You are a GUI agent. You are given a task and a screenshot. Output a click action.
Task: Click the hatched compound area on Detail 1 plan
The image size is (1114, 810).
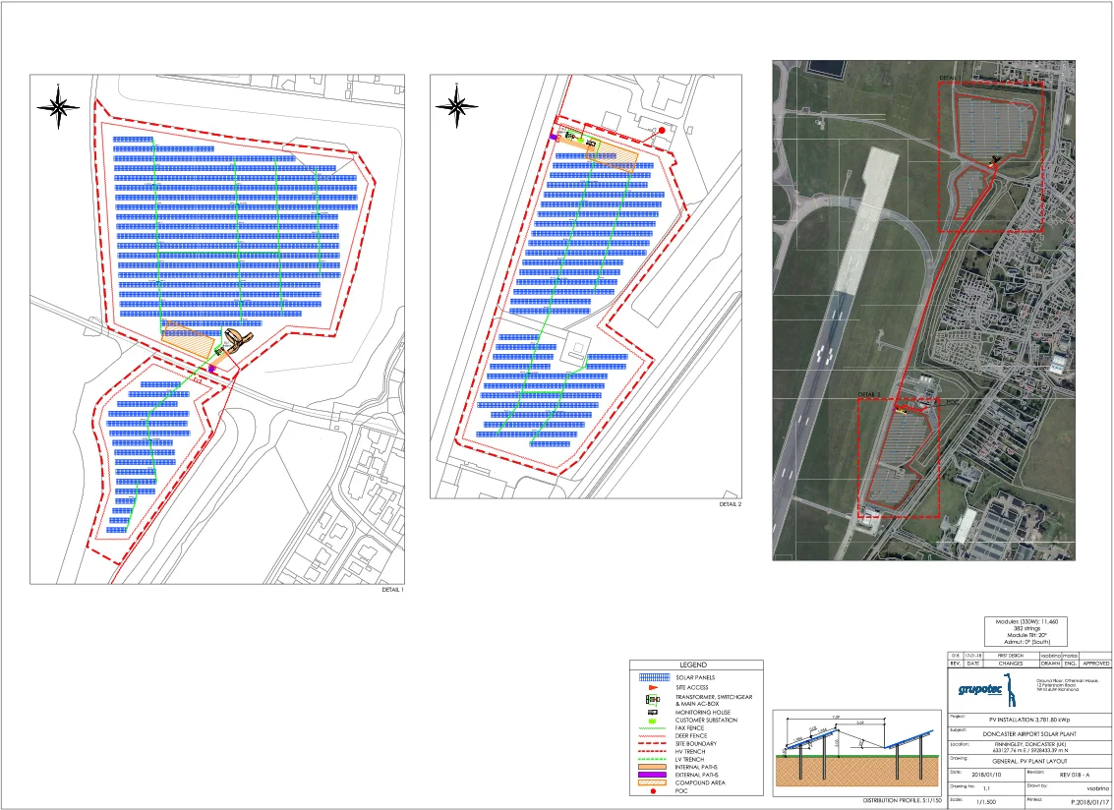(x=188, y=341)
